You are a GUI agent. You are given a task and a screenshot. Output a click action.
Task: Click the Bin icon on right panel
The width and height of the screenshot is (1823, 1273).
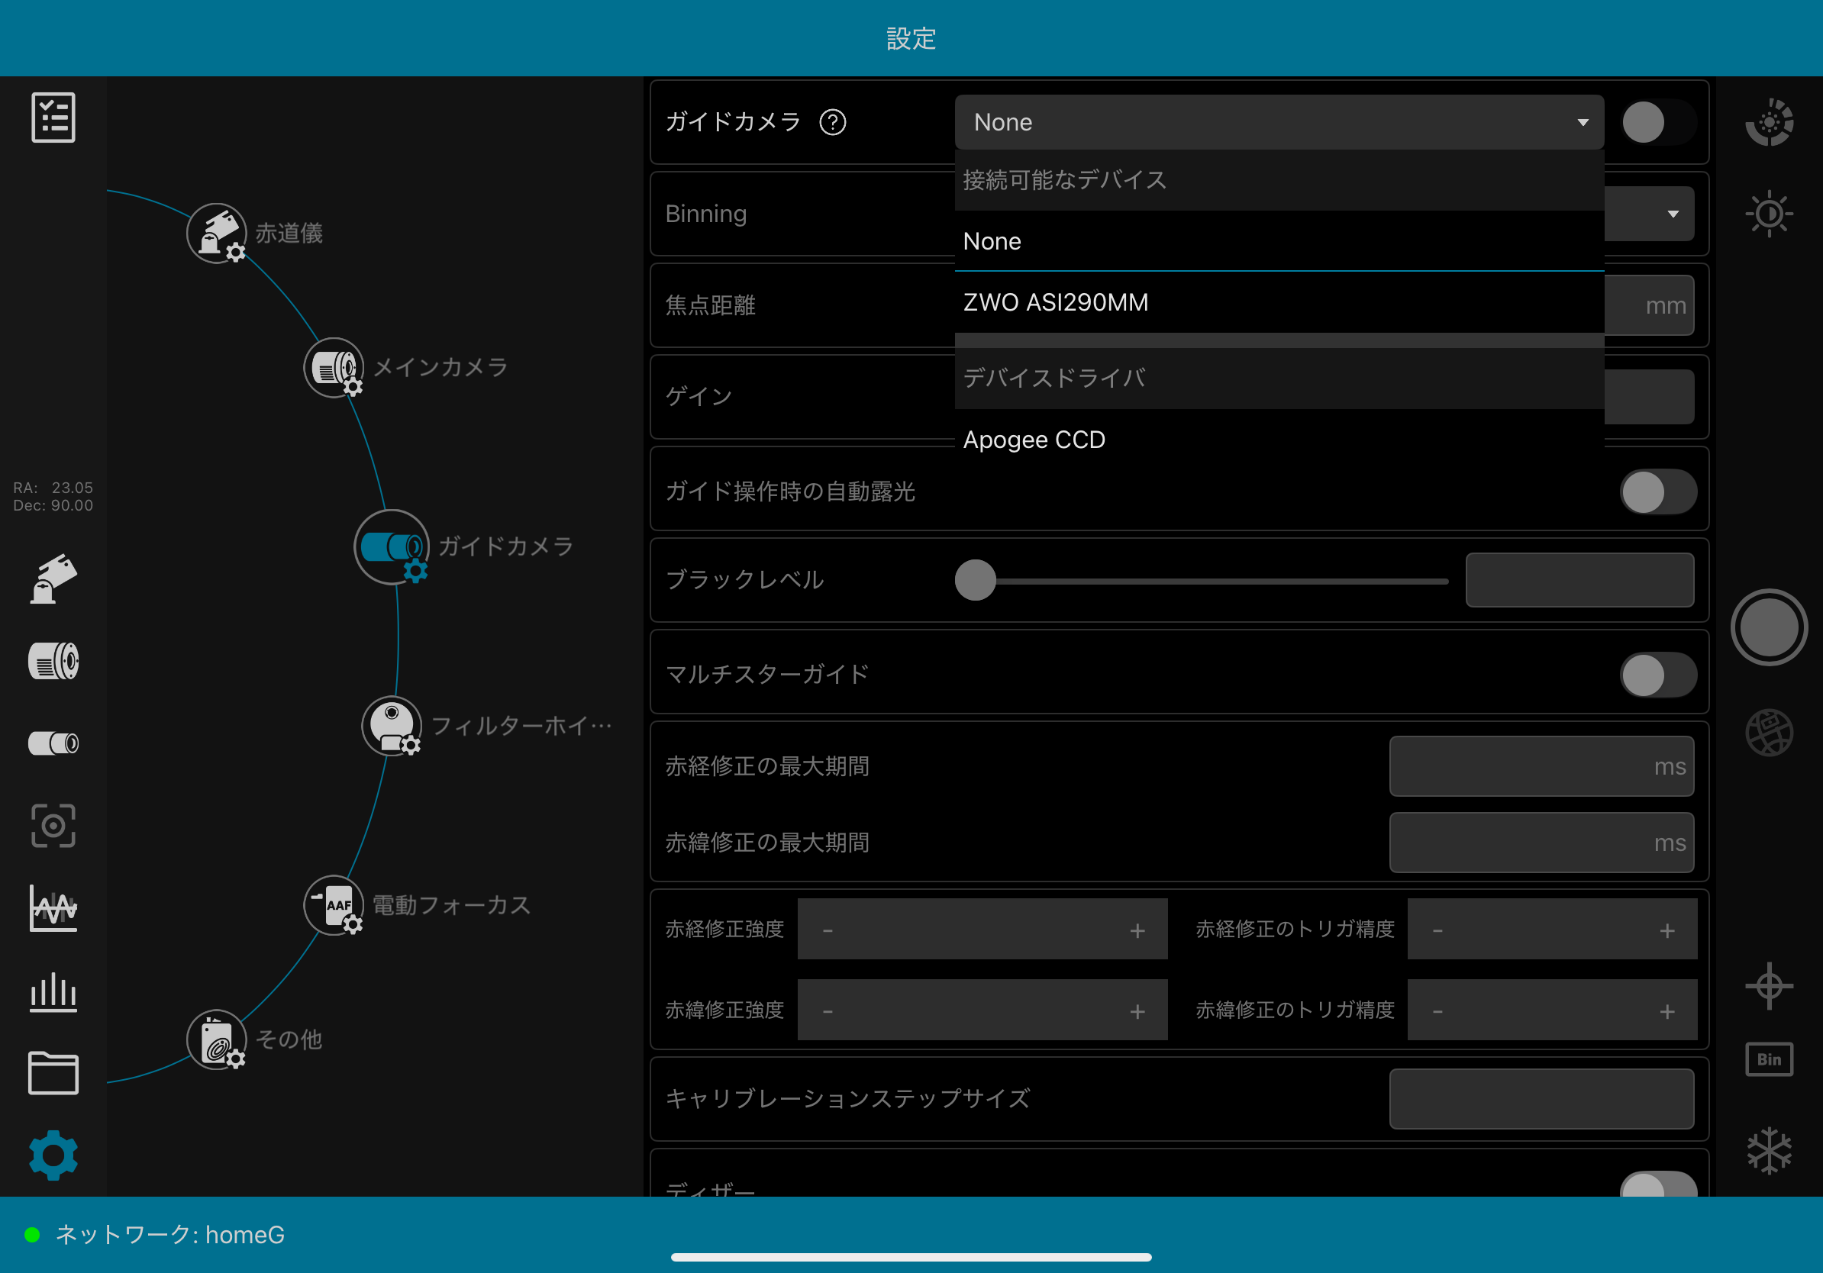(x=1768, y=1059)
